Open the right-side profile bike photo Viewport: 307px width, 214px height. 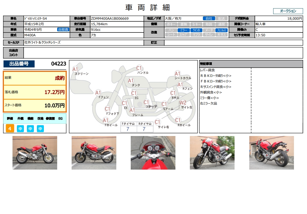click(35, 153)
